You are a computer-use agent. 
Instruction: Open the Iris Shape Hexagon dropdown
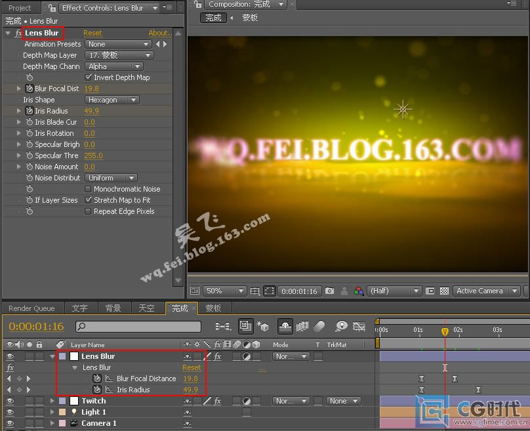(112, 100)
